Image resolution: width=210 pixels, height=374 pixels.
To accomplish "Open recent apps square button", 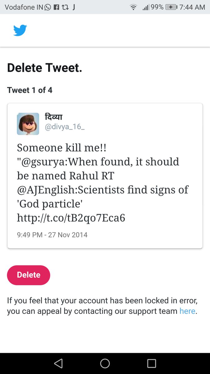I will (152, 363).
